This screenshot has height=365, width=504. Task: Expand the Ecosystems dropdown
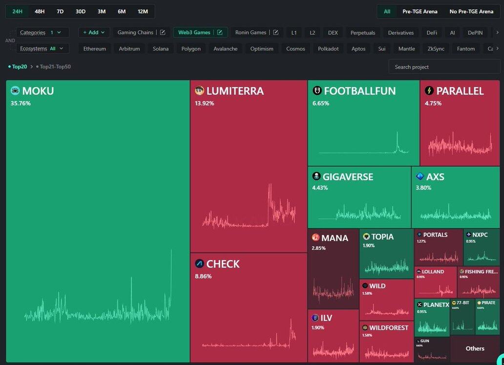[42, 49]
